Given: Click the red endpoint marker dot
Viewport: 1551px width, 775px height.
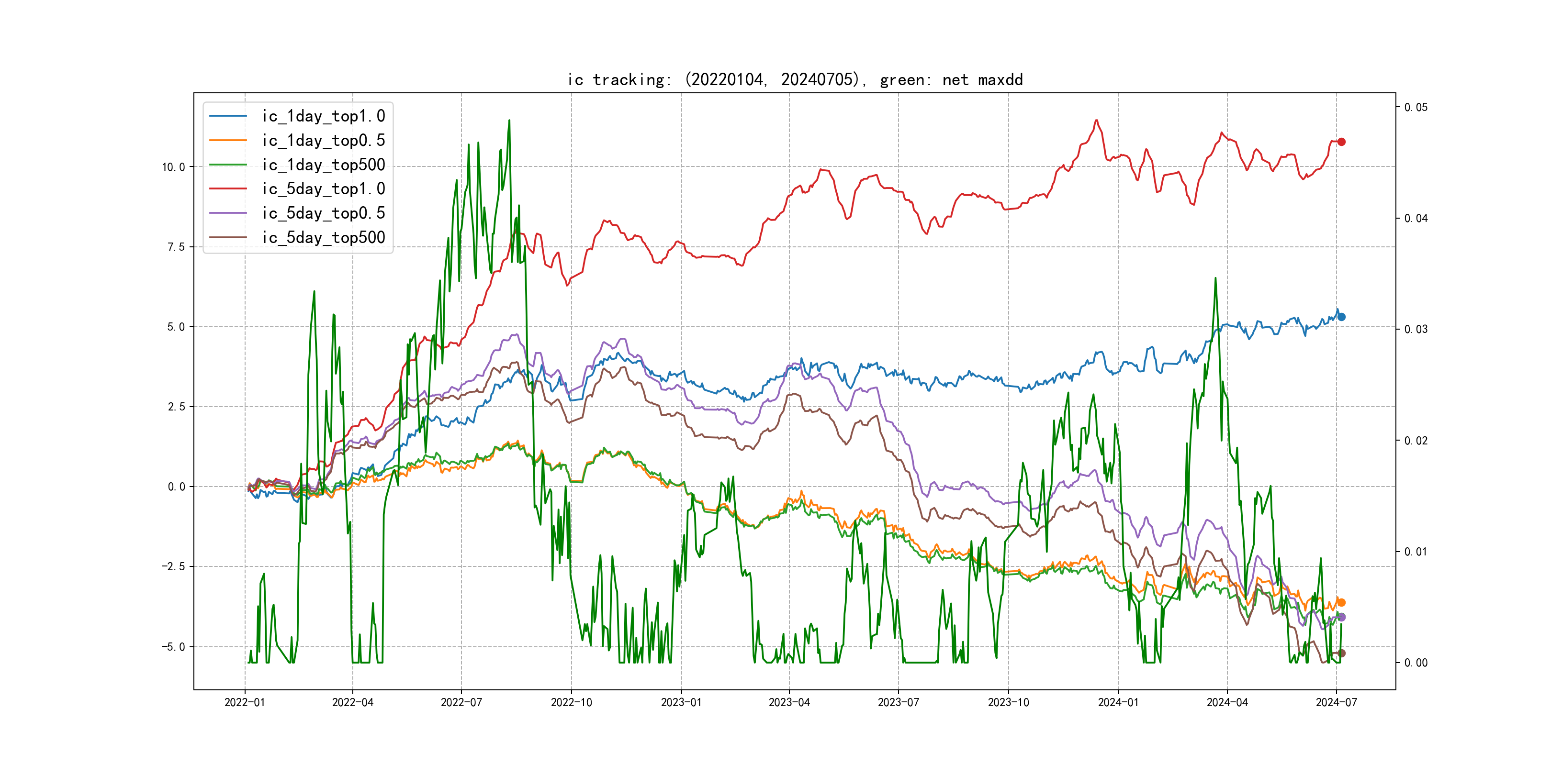Looking at the screenshot, I should click(1341, 142).
